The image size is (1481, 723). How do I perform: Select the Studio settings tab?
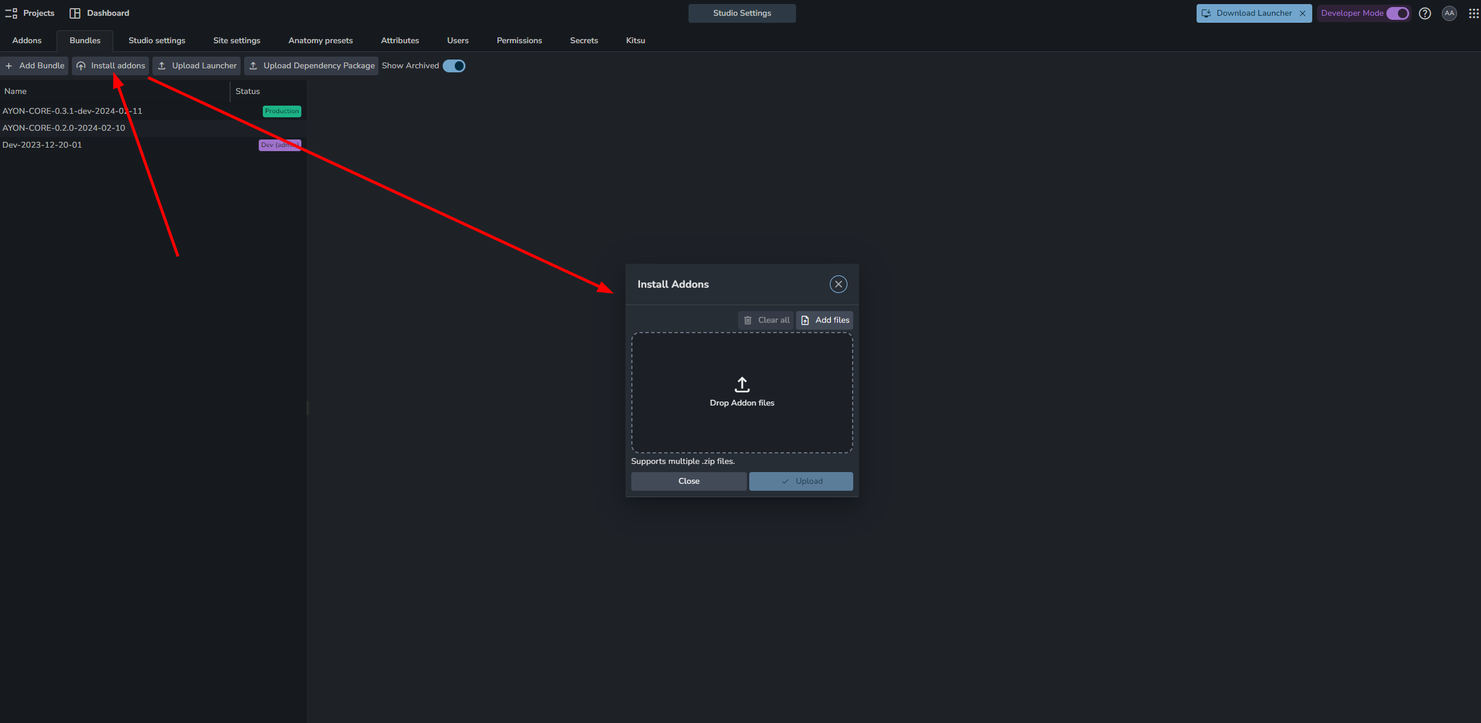point(156,40)
